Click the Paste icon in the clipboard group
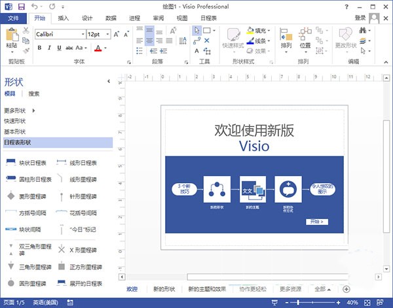393x308 pixels. [x=12, y=37]
